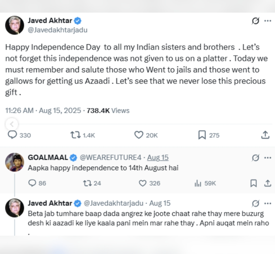The width and height of the screenshot is (275, 254).
Task: Open more options on Javed's reply
Action: pyautogui.click(x=268, y=203)
